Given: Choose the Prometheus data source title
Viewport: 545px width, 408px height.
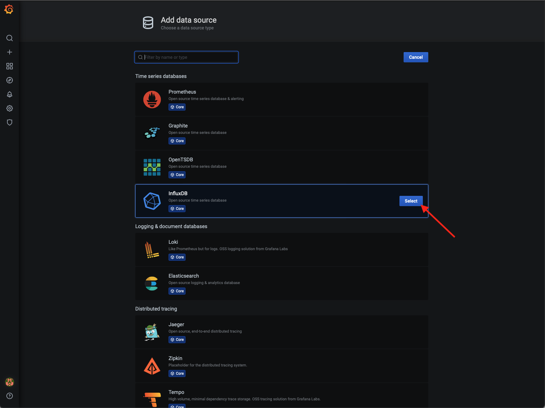Looking at the screenshot, I should (x=182, y=92).
